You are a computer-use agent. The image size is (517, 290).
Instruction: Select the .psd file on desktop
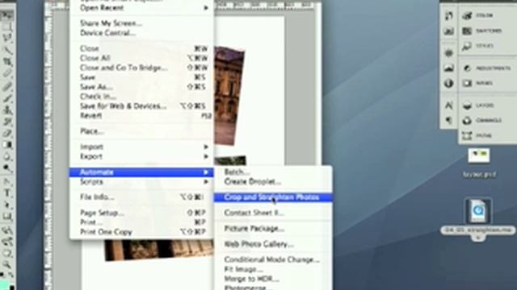[479, 163]
